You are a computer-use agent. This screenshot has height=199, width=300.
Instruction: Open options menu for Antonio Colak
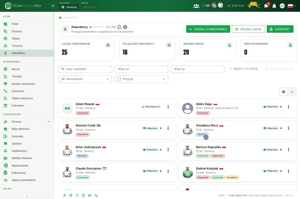pyautogui.click(x=168, y=128)
